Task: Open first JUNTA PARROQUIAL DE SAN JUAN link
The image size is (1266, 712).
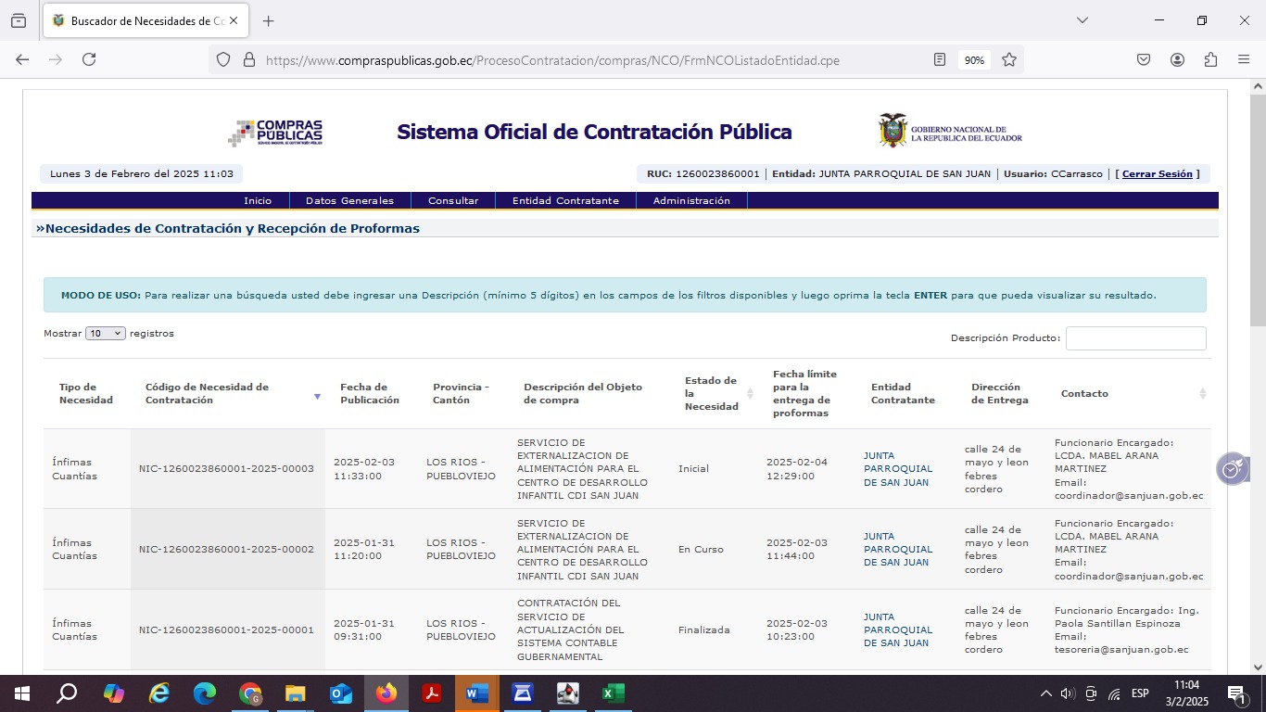Action: click(897, 469)
